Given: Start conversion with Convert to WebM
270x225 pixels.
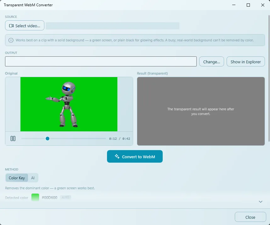Looking at the screenshot, I should click(x=135, y=156).
